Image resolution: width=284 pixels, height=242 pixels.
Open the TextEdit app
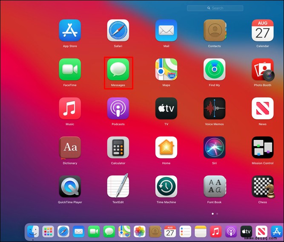coord(118,186)
